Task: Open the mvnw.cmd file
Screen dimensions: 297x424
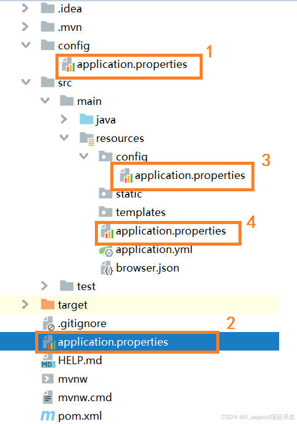Action: coord(77,397)
